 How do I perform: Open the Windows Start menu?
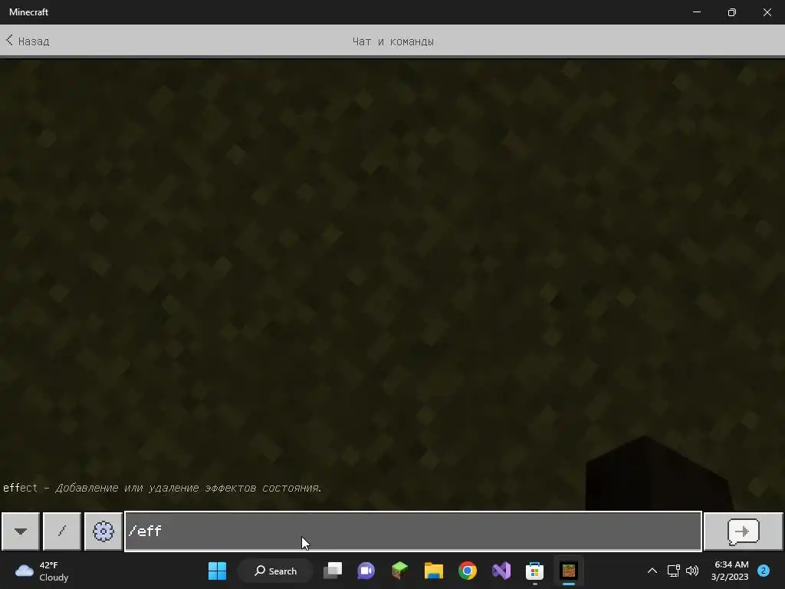(x=217, y=571)
